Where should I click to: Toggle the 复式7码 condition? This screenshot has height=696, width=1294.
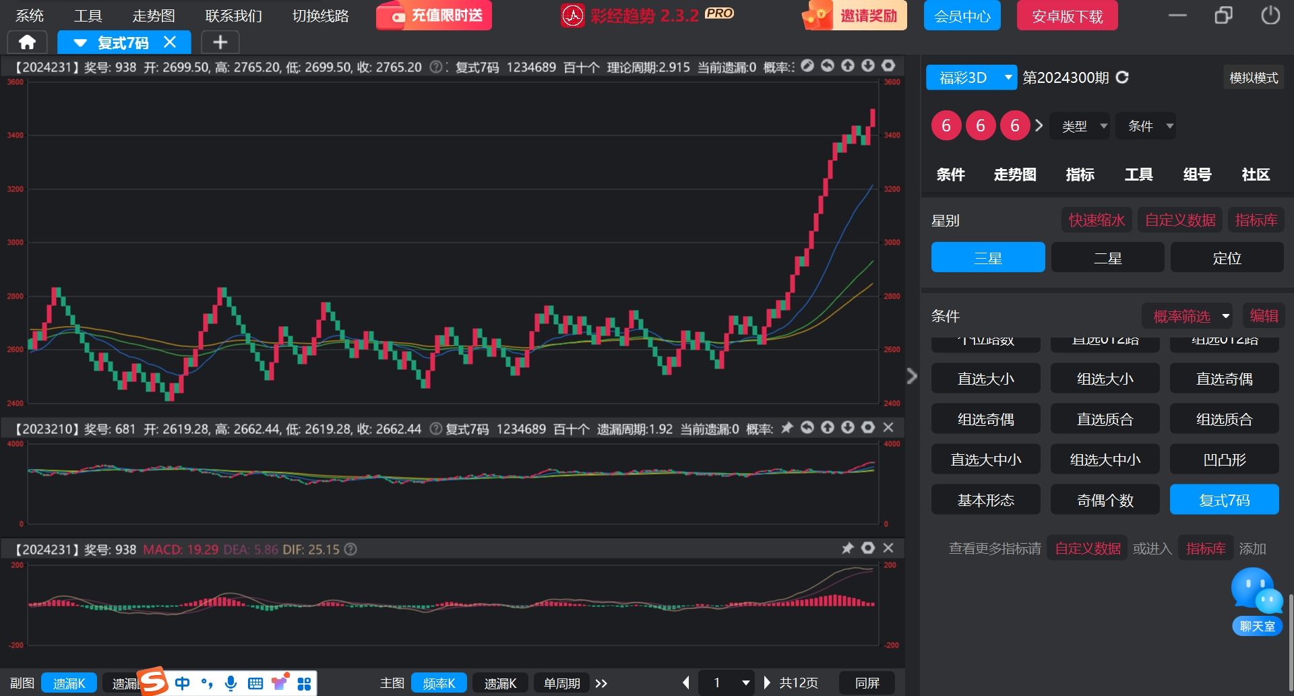(1224, 500)
